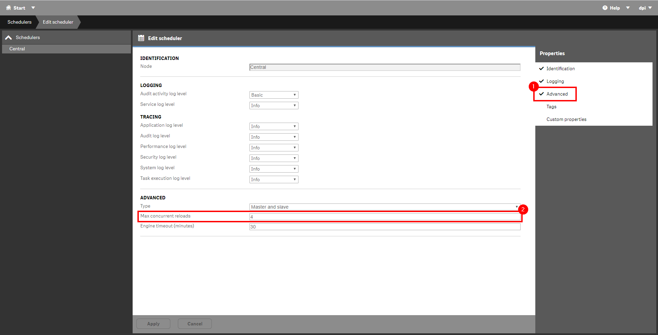
Task: Click the Max concurrent reloads field
Action: [x=385, y=217]
